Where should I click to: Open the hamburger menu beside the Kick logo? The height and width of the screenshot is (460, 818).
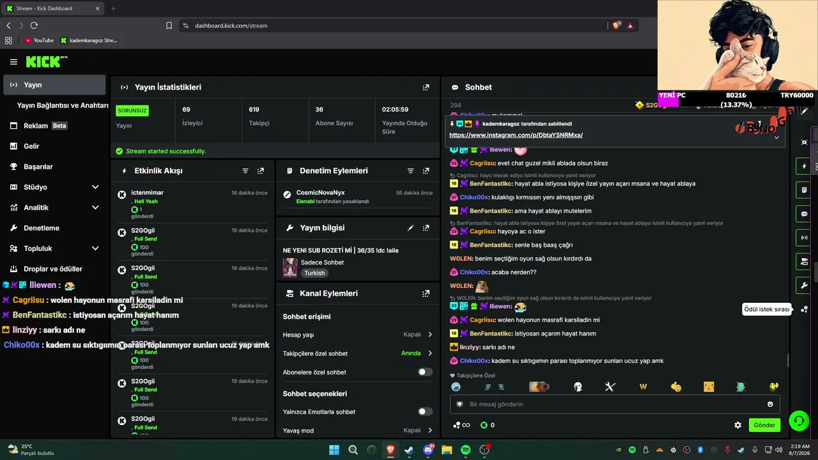coord(13,62)
